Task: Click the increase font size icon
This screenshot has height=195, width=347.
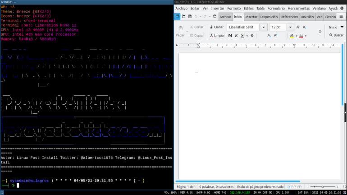Action: click(x=298, y=27)
